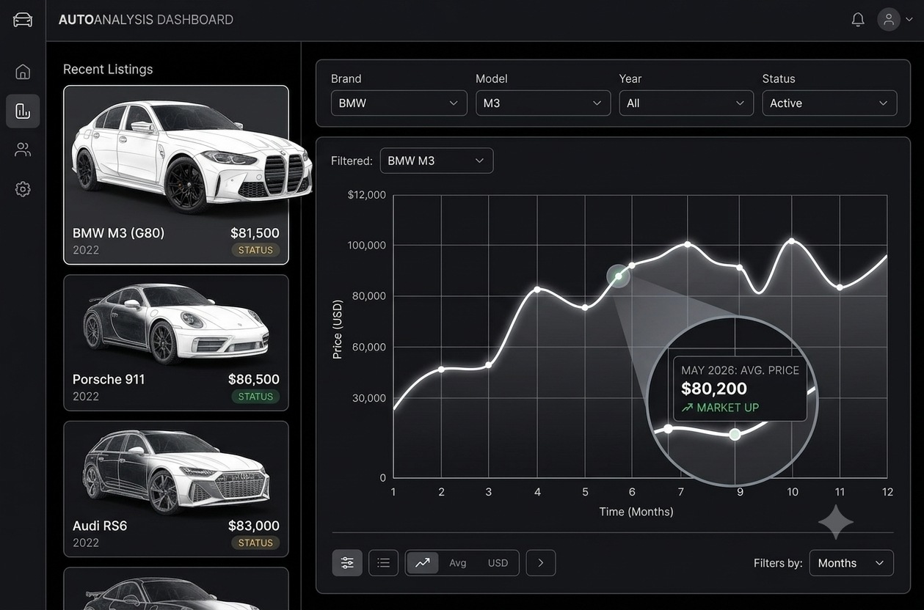Viewport: 924px width, 610px height.
Task: Click the $81,500 price
Action: (255, 233)
